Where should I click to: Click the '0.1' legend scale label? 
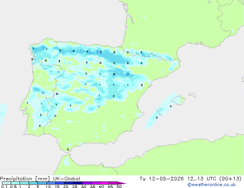click(4, 186)
